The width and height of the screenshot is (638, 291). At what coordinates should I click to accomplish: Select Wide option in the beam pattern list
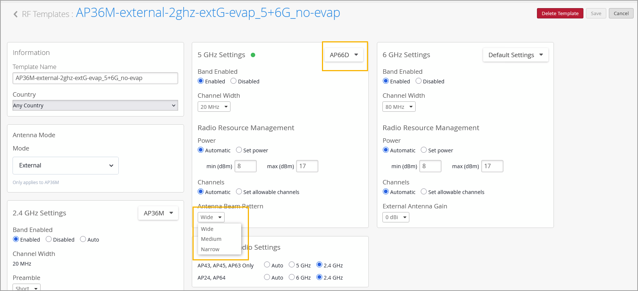tap(207, 229)
